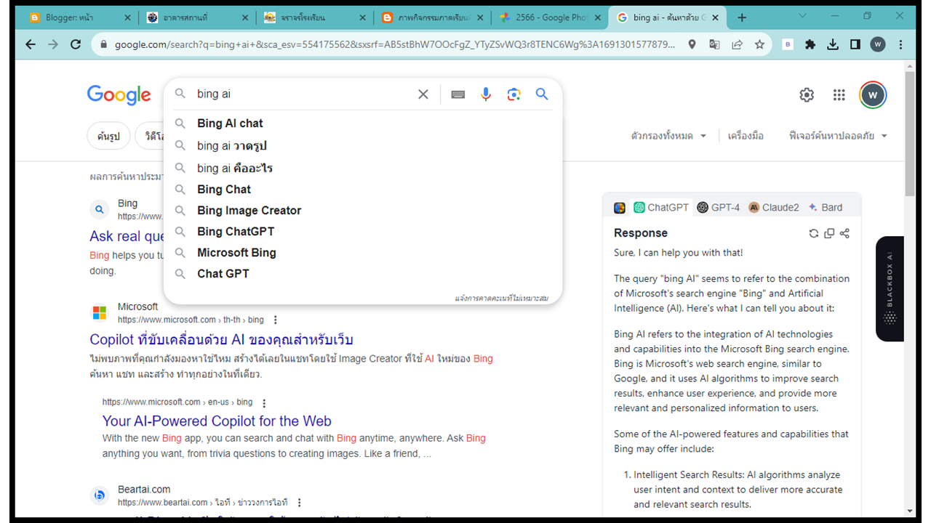Reload the current page
The height and width of the screenshot is (523, 931).
(76, 44)
